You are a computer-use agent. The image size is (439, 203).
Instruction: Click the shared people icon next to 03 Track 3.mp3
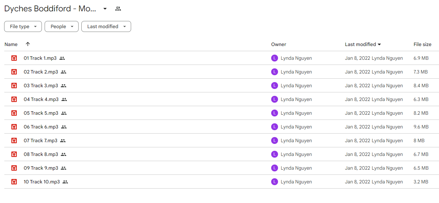coord(63,86)
